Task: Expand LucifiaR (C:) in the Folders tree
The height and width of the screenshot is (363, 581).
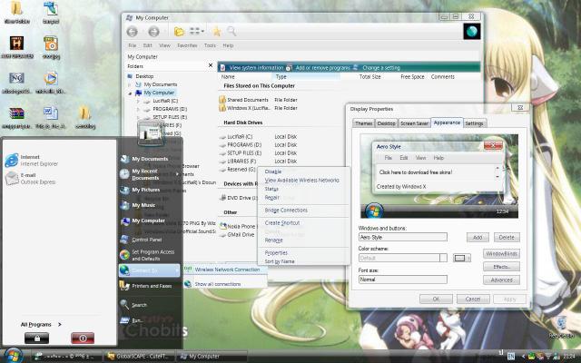Action: 138,101
